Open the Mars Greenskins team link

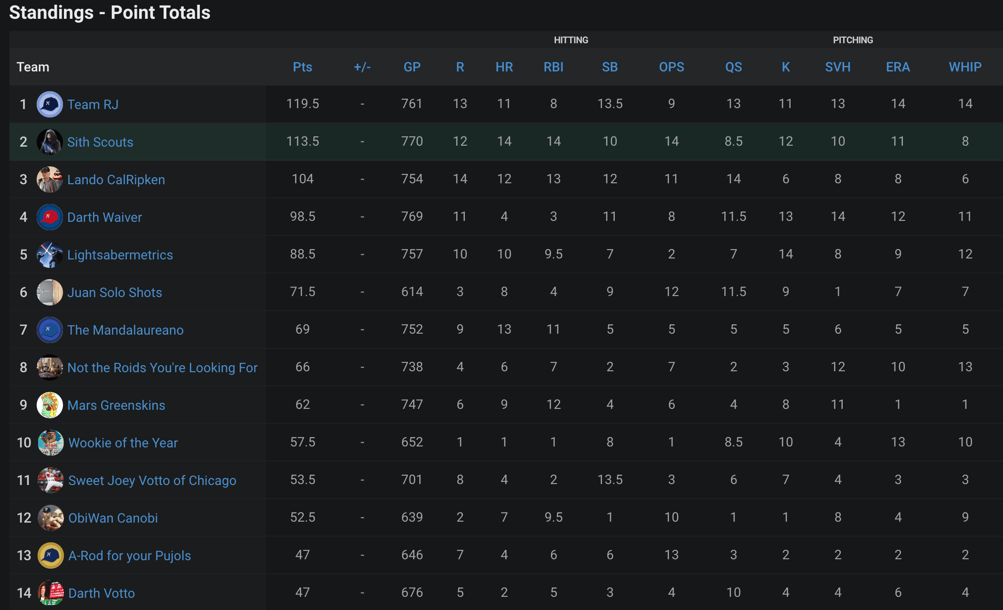click(x=116, y=405)
